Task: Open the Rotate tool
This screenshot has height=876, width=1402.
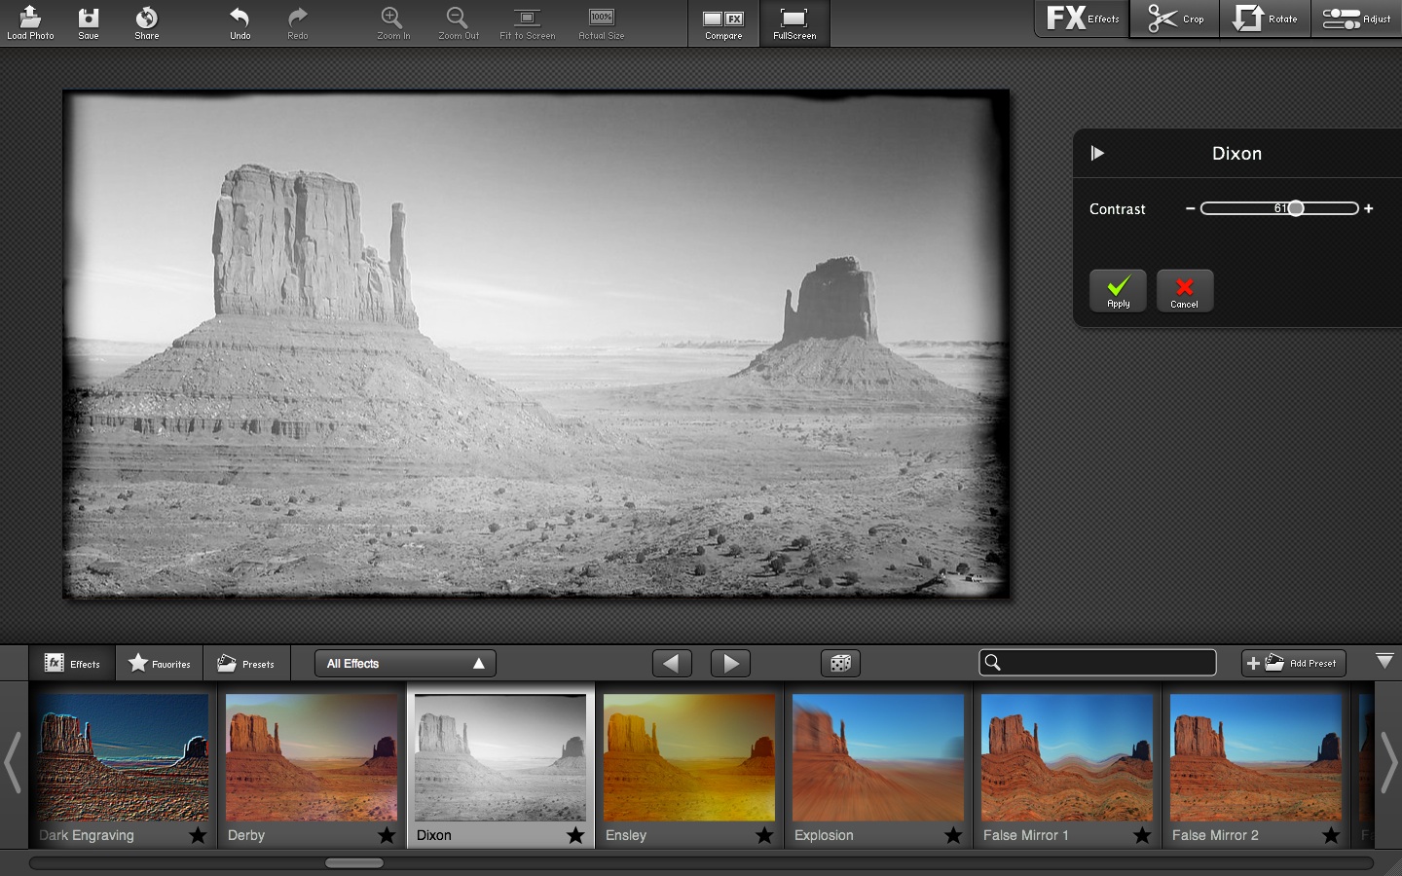Action: 1265,19
